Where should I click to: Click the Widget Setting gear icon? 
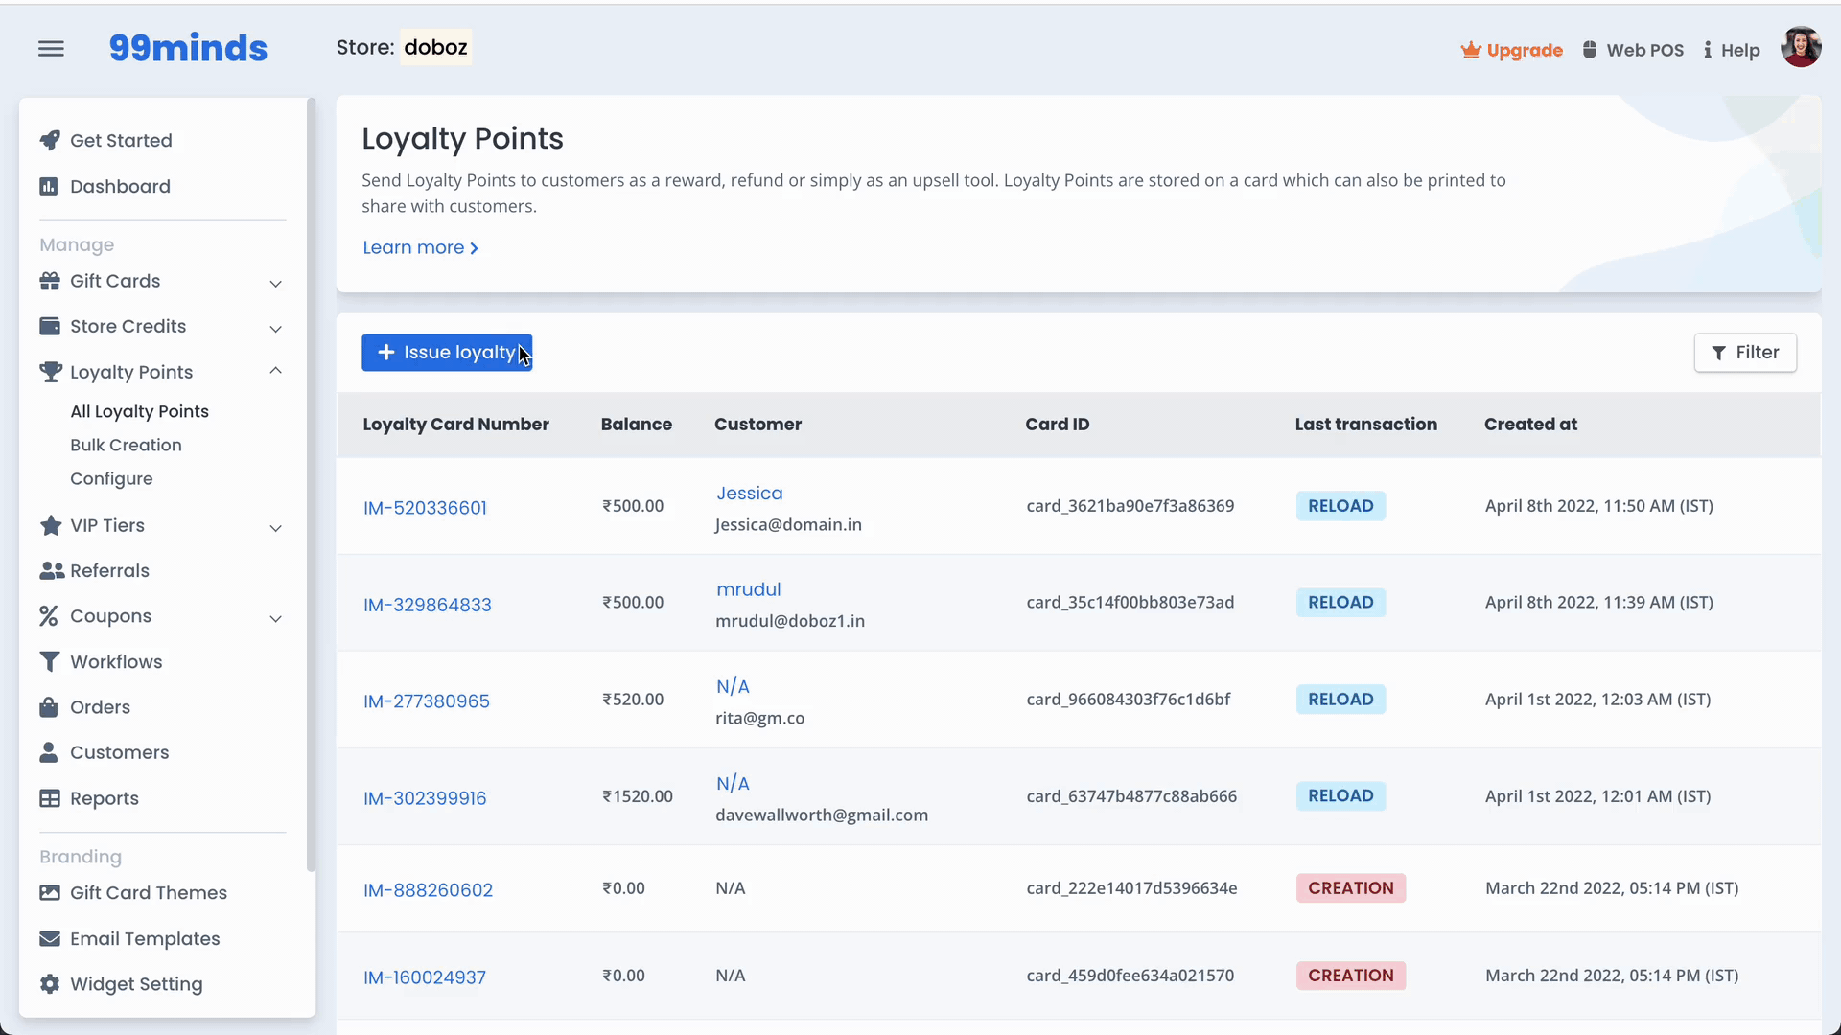pos(50,984)
